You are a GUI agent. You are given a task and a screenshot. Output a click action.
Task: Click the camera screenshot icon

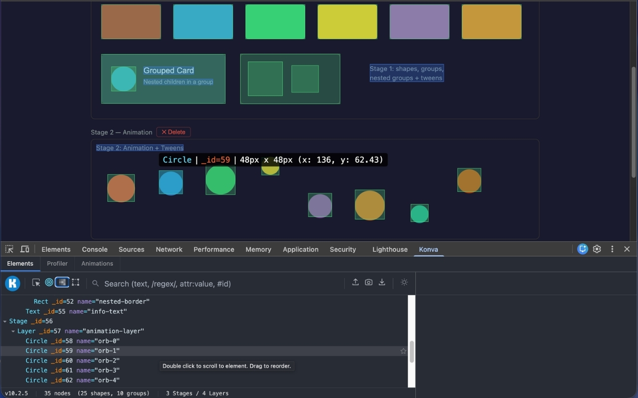coord(368,282)
